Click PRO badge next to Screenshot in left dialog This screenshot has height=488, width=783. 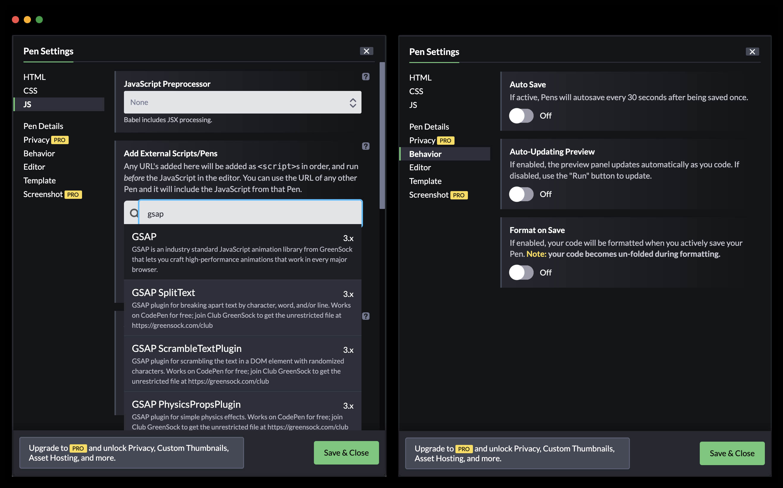(73, 195)
